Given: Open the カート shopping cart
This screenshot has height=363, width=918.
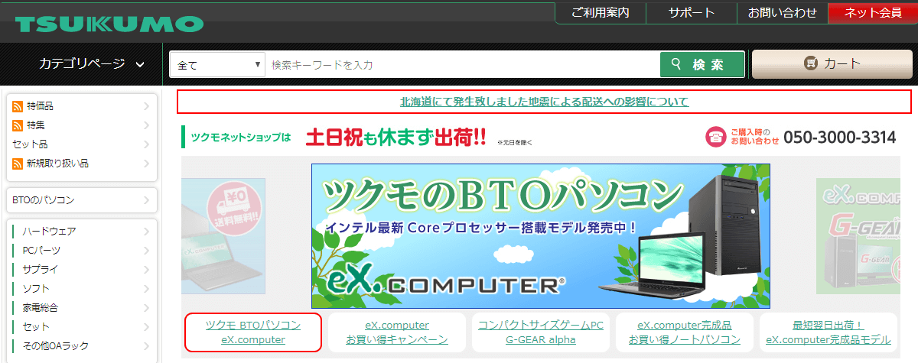Looking at the screenshot, I should [832, 64].
